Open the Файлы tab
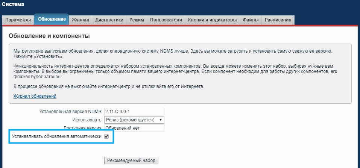 (x=250, y=20)
